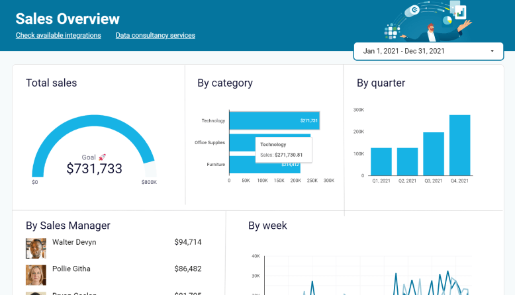The height and width of the screenshot is (295, 515).
Task: Click the By week heading
Action: click(x=267, y=226)
